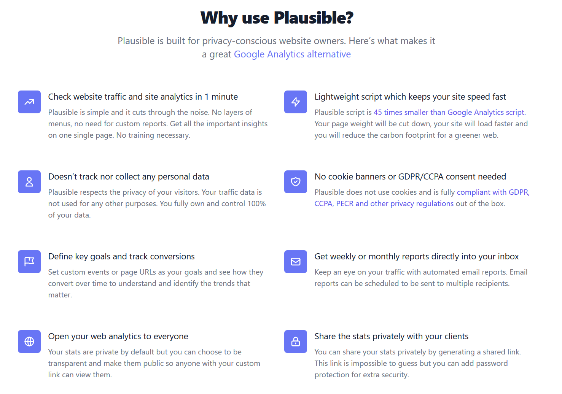Click the padlock private sharing icon
Viewport: 562px width, 394px height.
296,342
